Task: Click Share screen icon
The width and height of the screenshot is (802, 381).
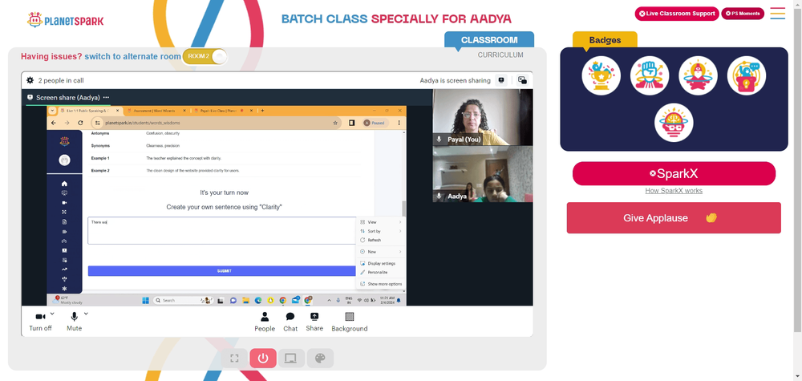Action: click(x=314, y=322)
